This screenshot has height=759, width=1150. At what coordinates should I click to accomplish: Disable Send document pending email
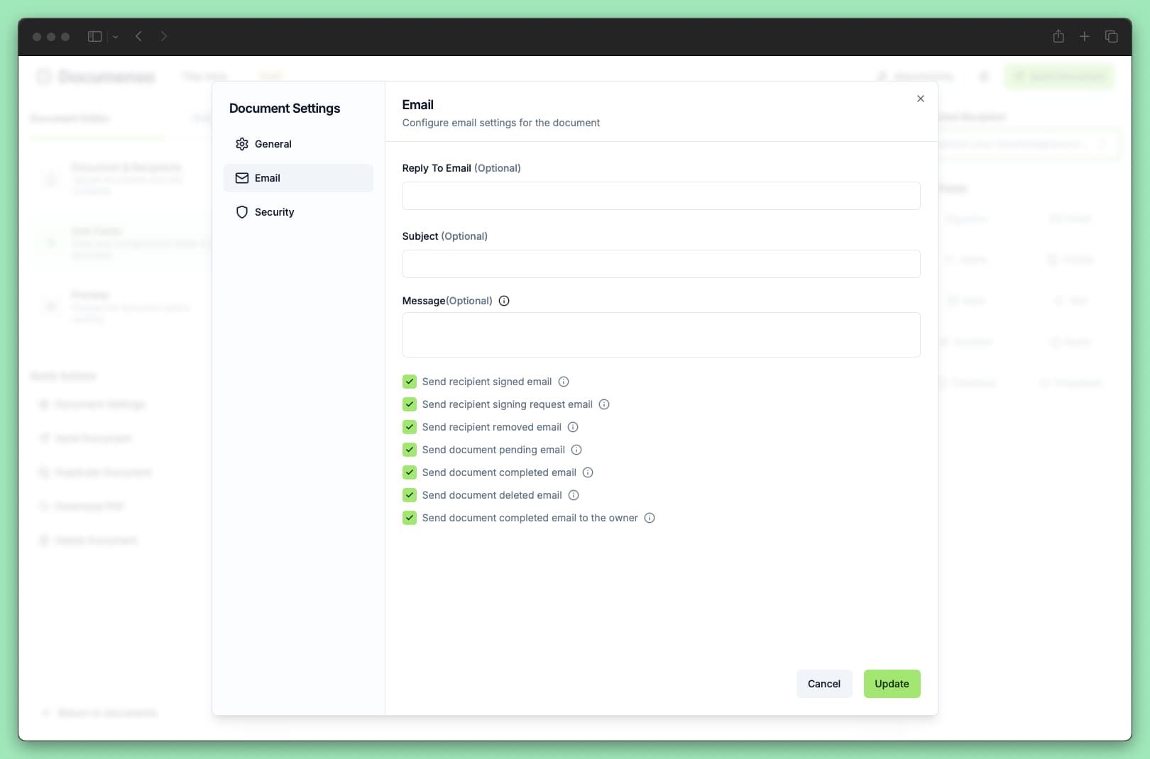410,450
